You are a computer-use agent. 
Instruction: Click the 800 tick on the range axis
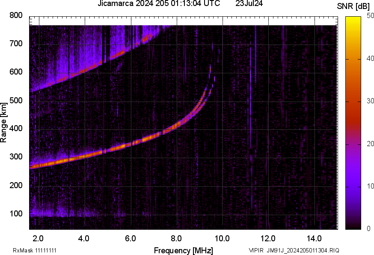pyautogui.click(x=16, y=15)
